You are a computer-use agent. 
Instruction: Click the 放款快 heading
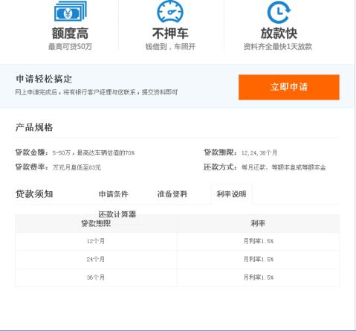[279, 33]
